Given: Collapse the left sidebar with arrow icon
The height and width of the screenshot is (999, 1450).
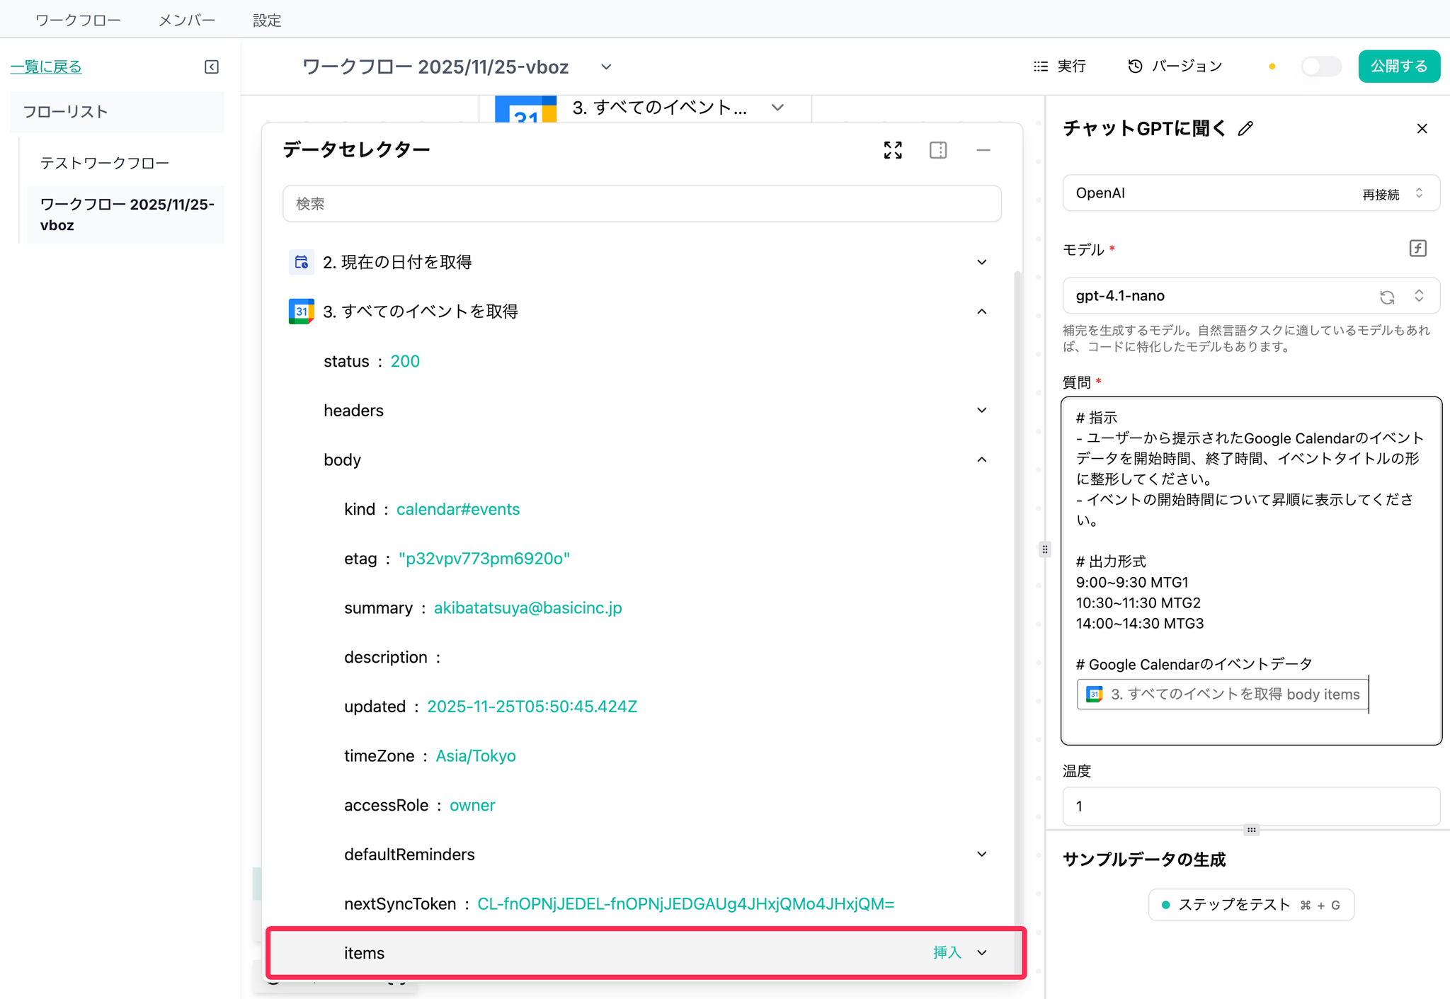Looking at the screenshot, I should [x=212, y=67].
